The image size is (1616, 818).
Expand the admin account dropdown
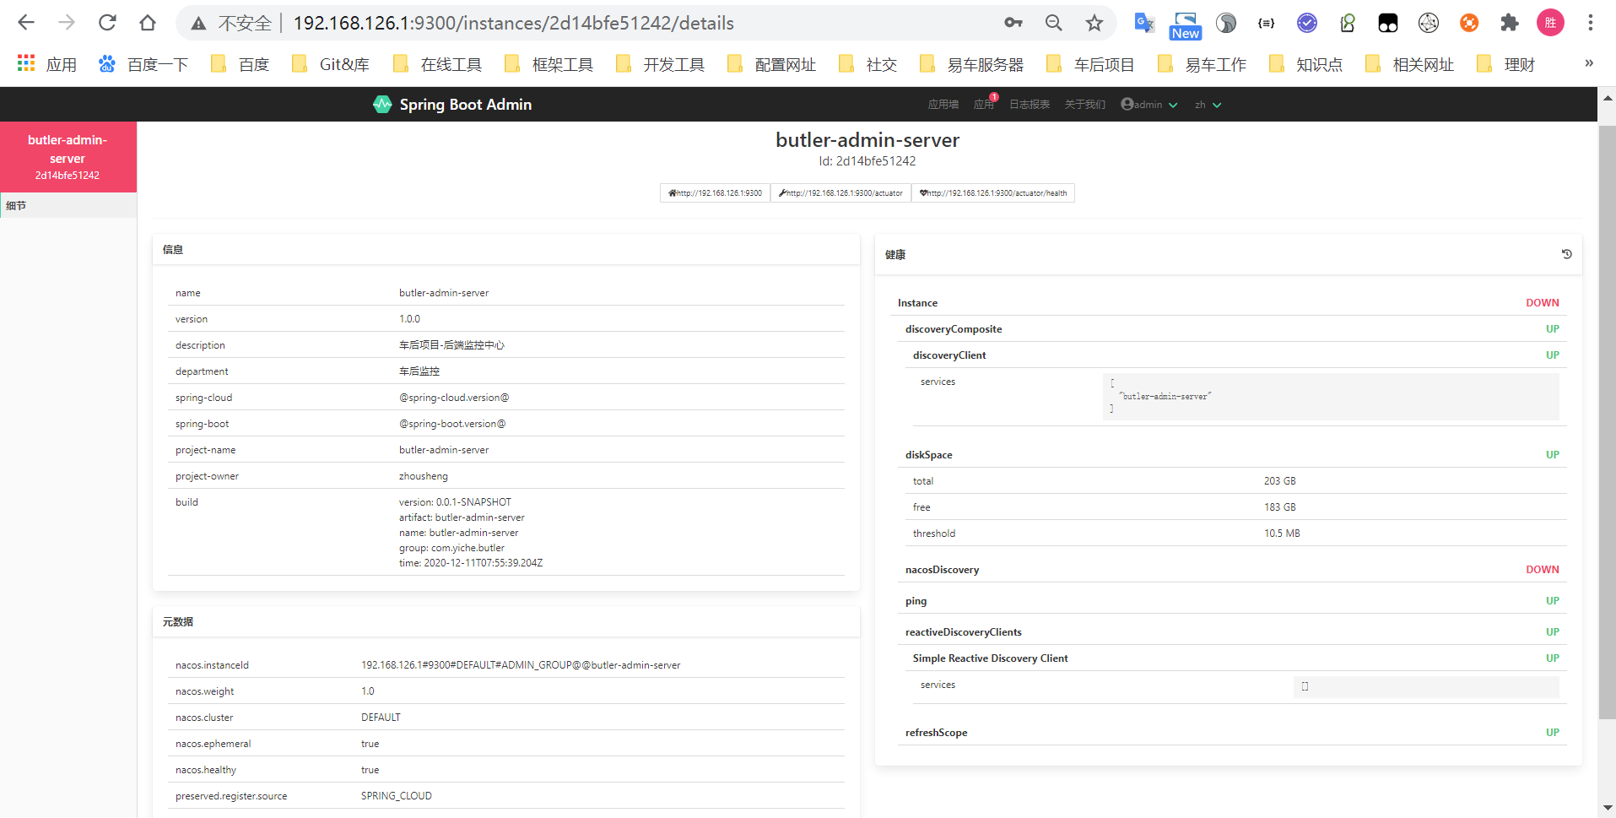(1173, 104)
